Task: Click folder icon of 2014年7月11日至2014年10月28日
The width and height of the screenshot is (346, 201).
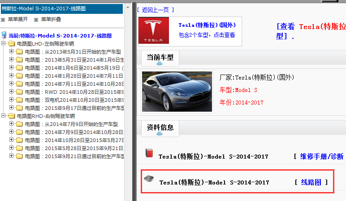Action: [x=19, y=84]
